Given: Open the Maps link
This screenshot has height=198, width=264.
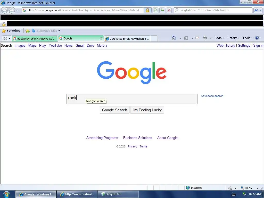Looking at the screenshot, I should (x=32, y=45).
